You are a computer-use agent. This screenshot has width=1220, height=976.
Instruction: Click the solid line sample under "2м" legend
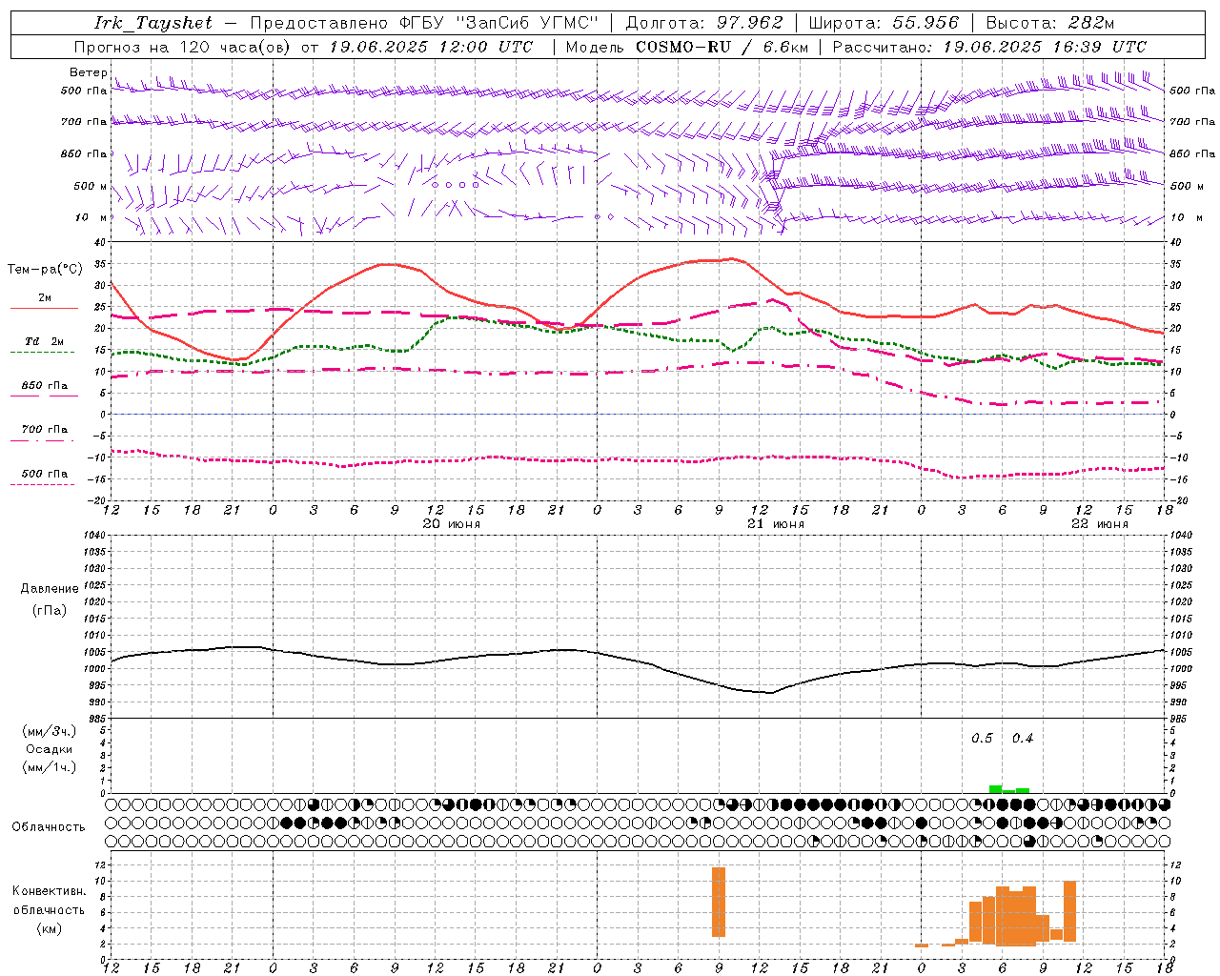tap(44, 308)
